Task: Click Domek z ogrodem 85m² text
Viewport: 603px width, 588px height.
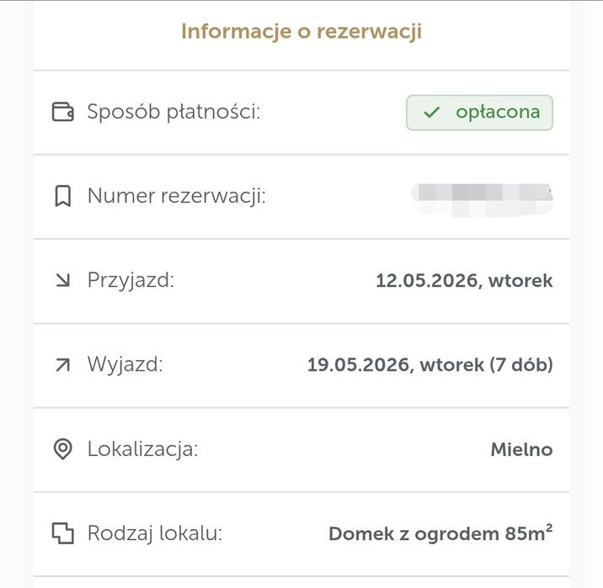Action: (x=440, y=533)
